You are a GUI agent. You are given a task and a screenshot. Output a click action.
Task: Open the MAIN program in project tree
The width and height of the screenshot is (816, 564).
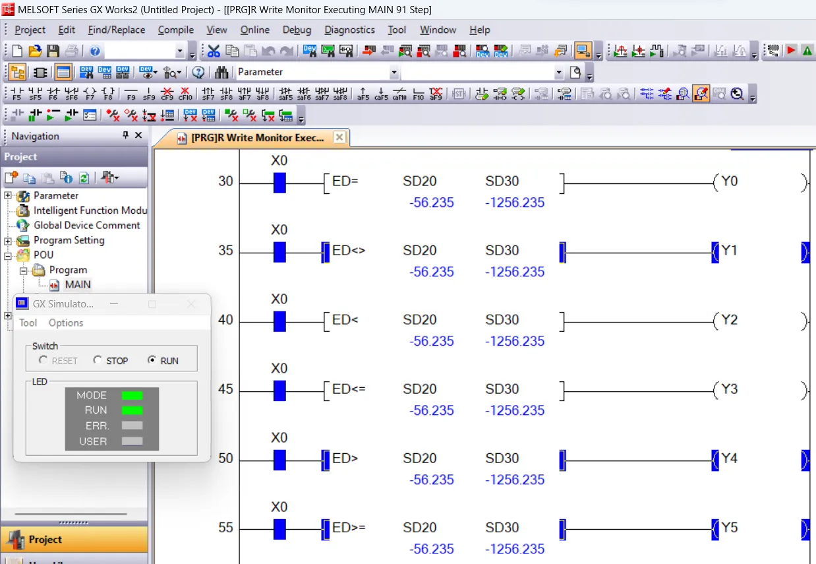(78, 285)
